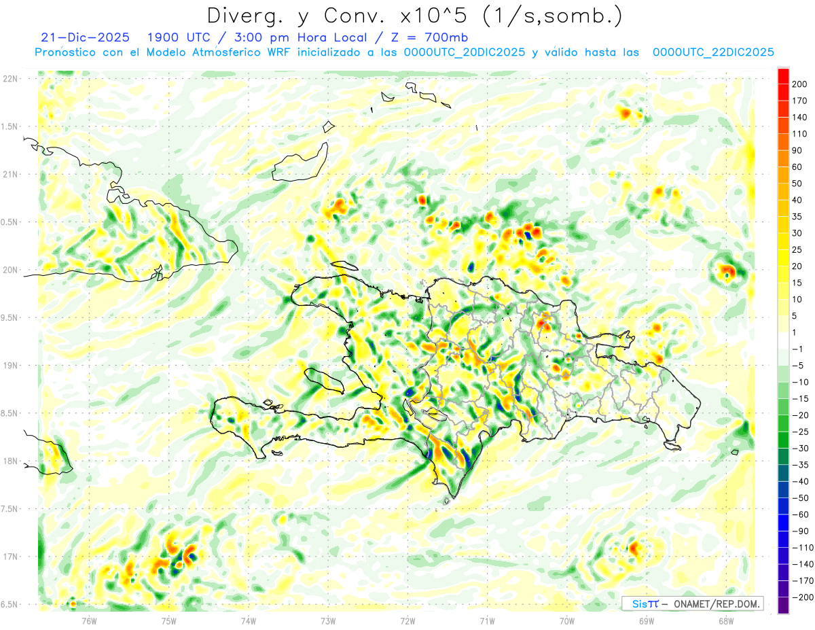Click the positive "90" colorbar value
Viewport: 815px width, 630px height.
pos(798,151)
